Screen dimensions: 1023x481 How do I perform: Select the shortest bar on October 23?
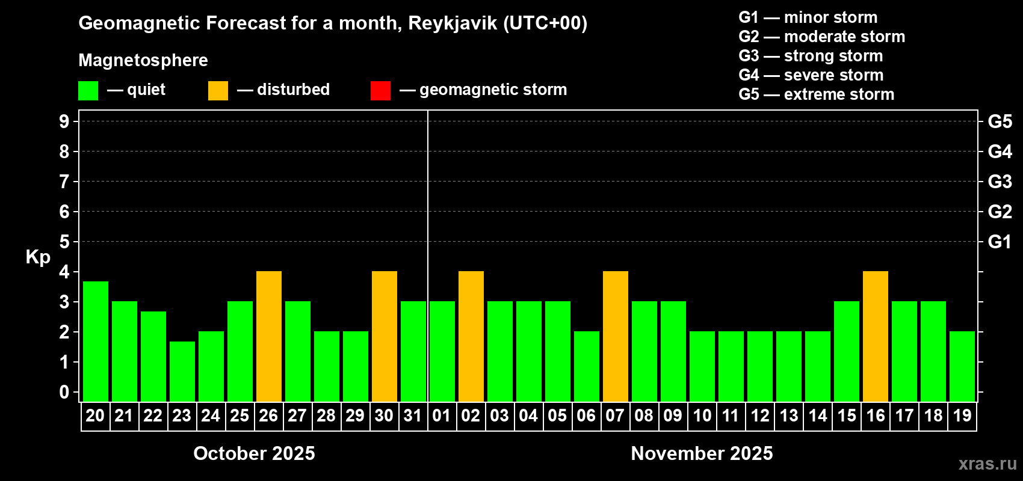click(182, 372)
